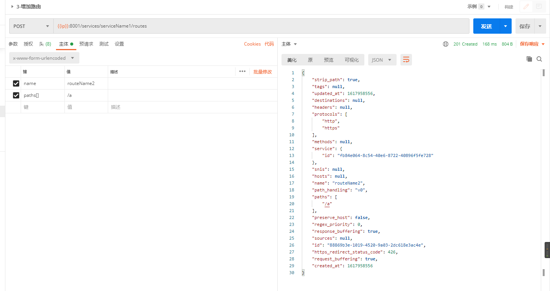550x291 pixels.
Task: Uncheck the paths[] parameter checkbox
Action: pyautogui.click(x=16, y=95)
